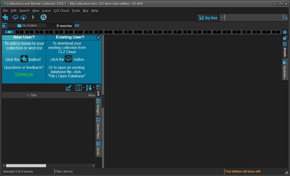
Task: Click the play movie arrow icon
Action: coord(33,17)
